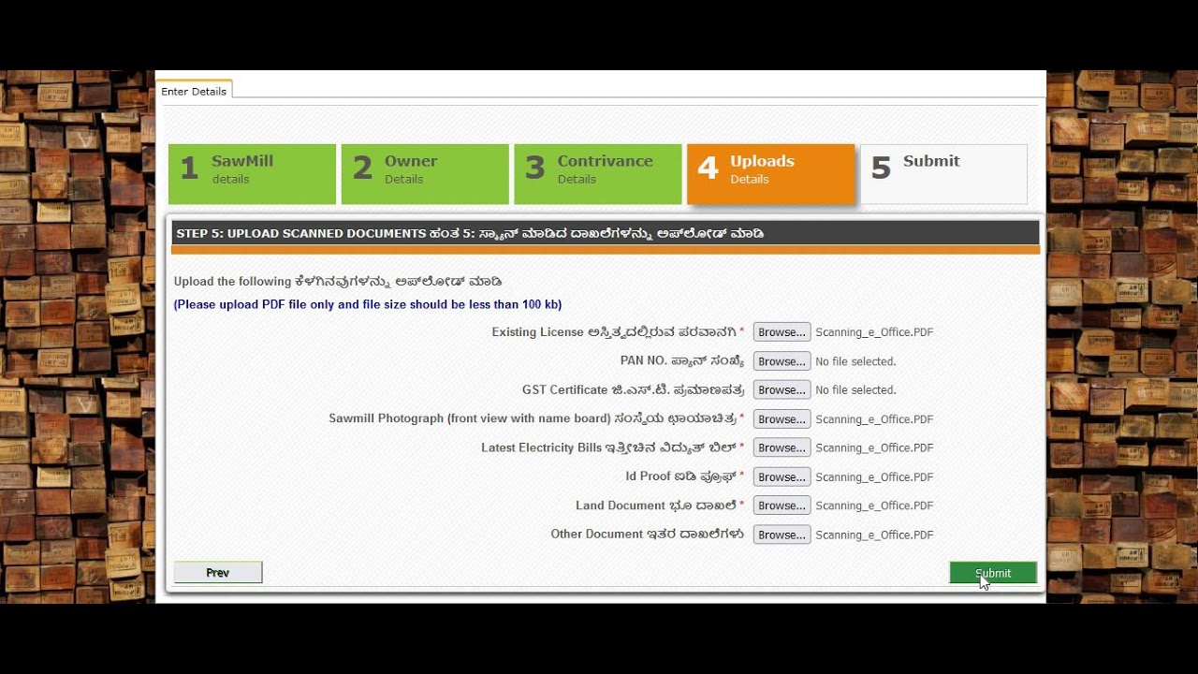Click the PDF file size instruction note

pos(368,304)
